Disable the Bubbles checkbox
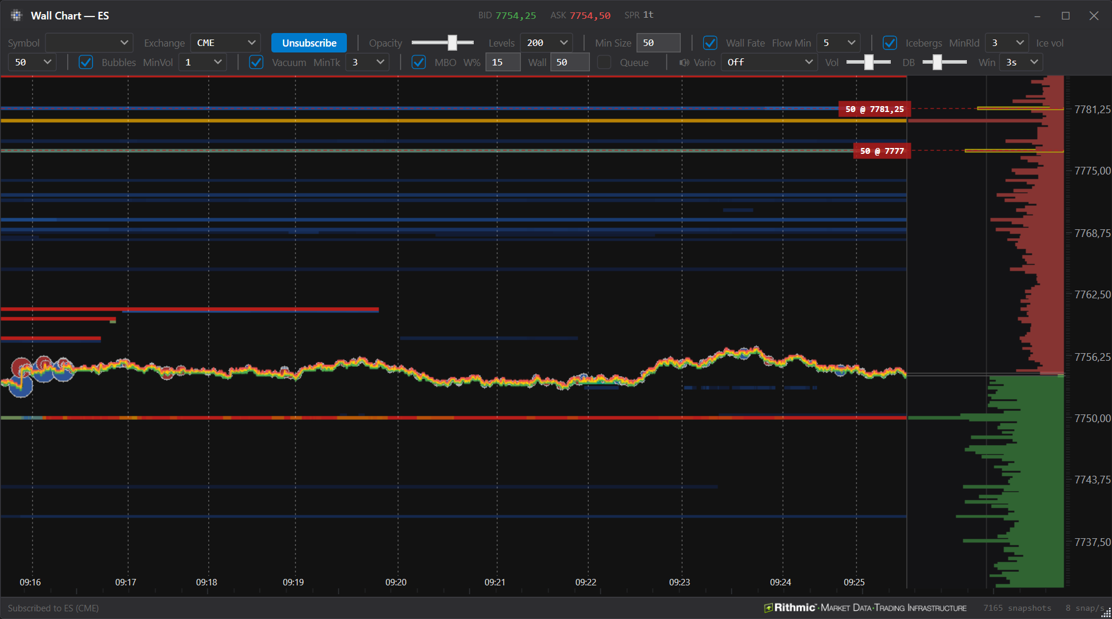The height and width of the screenshot is (619, 1112). pos(86,62)
